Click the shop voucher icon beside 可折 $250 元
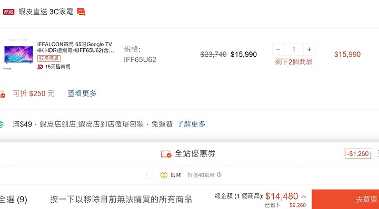Screen dimensions: 379x209 pos(3,94)
